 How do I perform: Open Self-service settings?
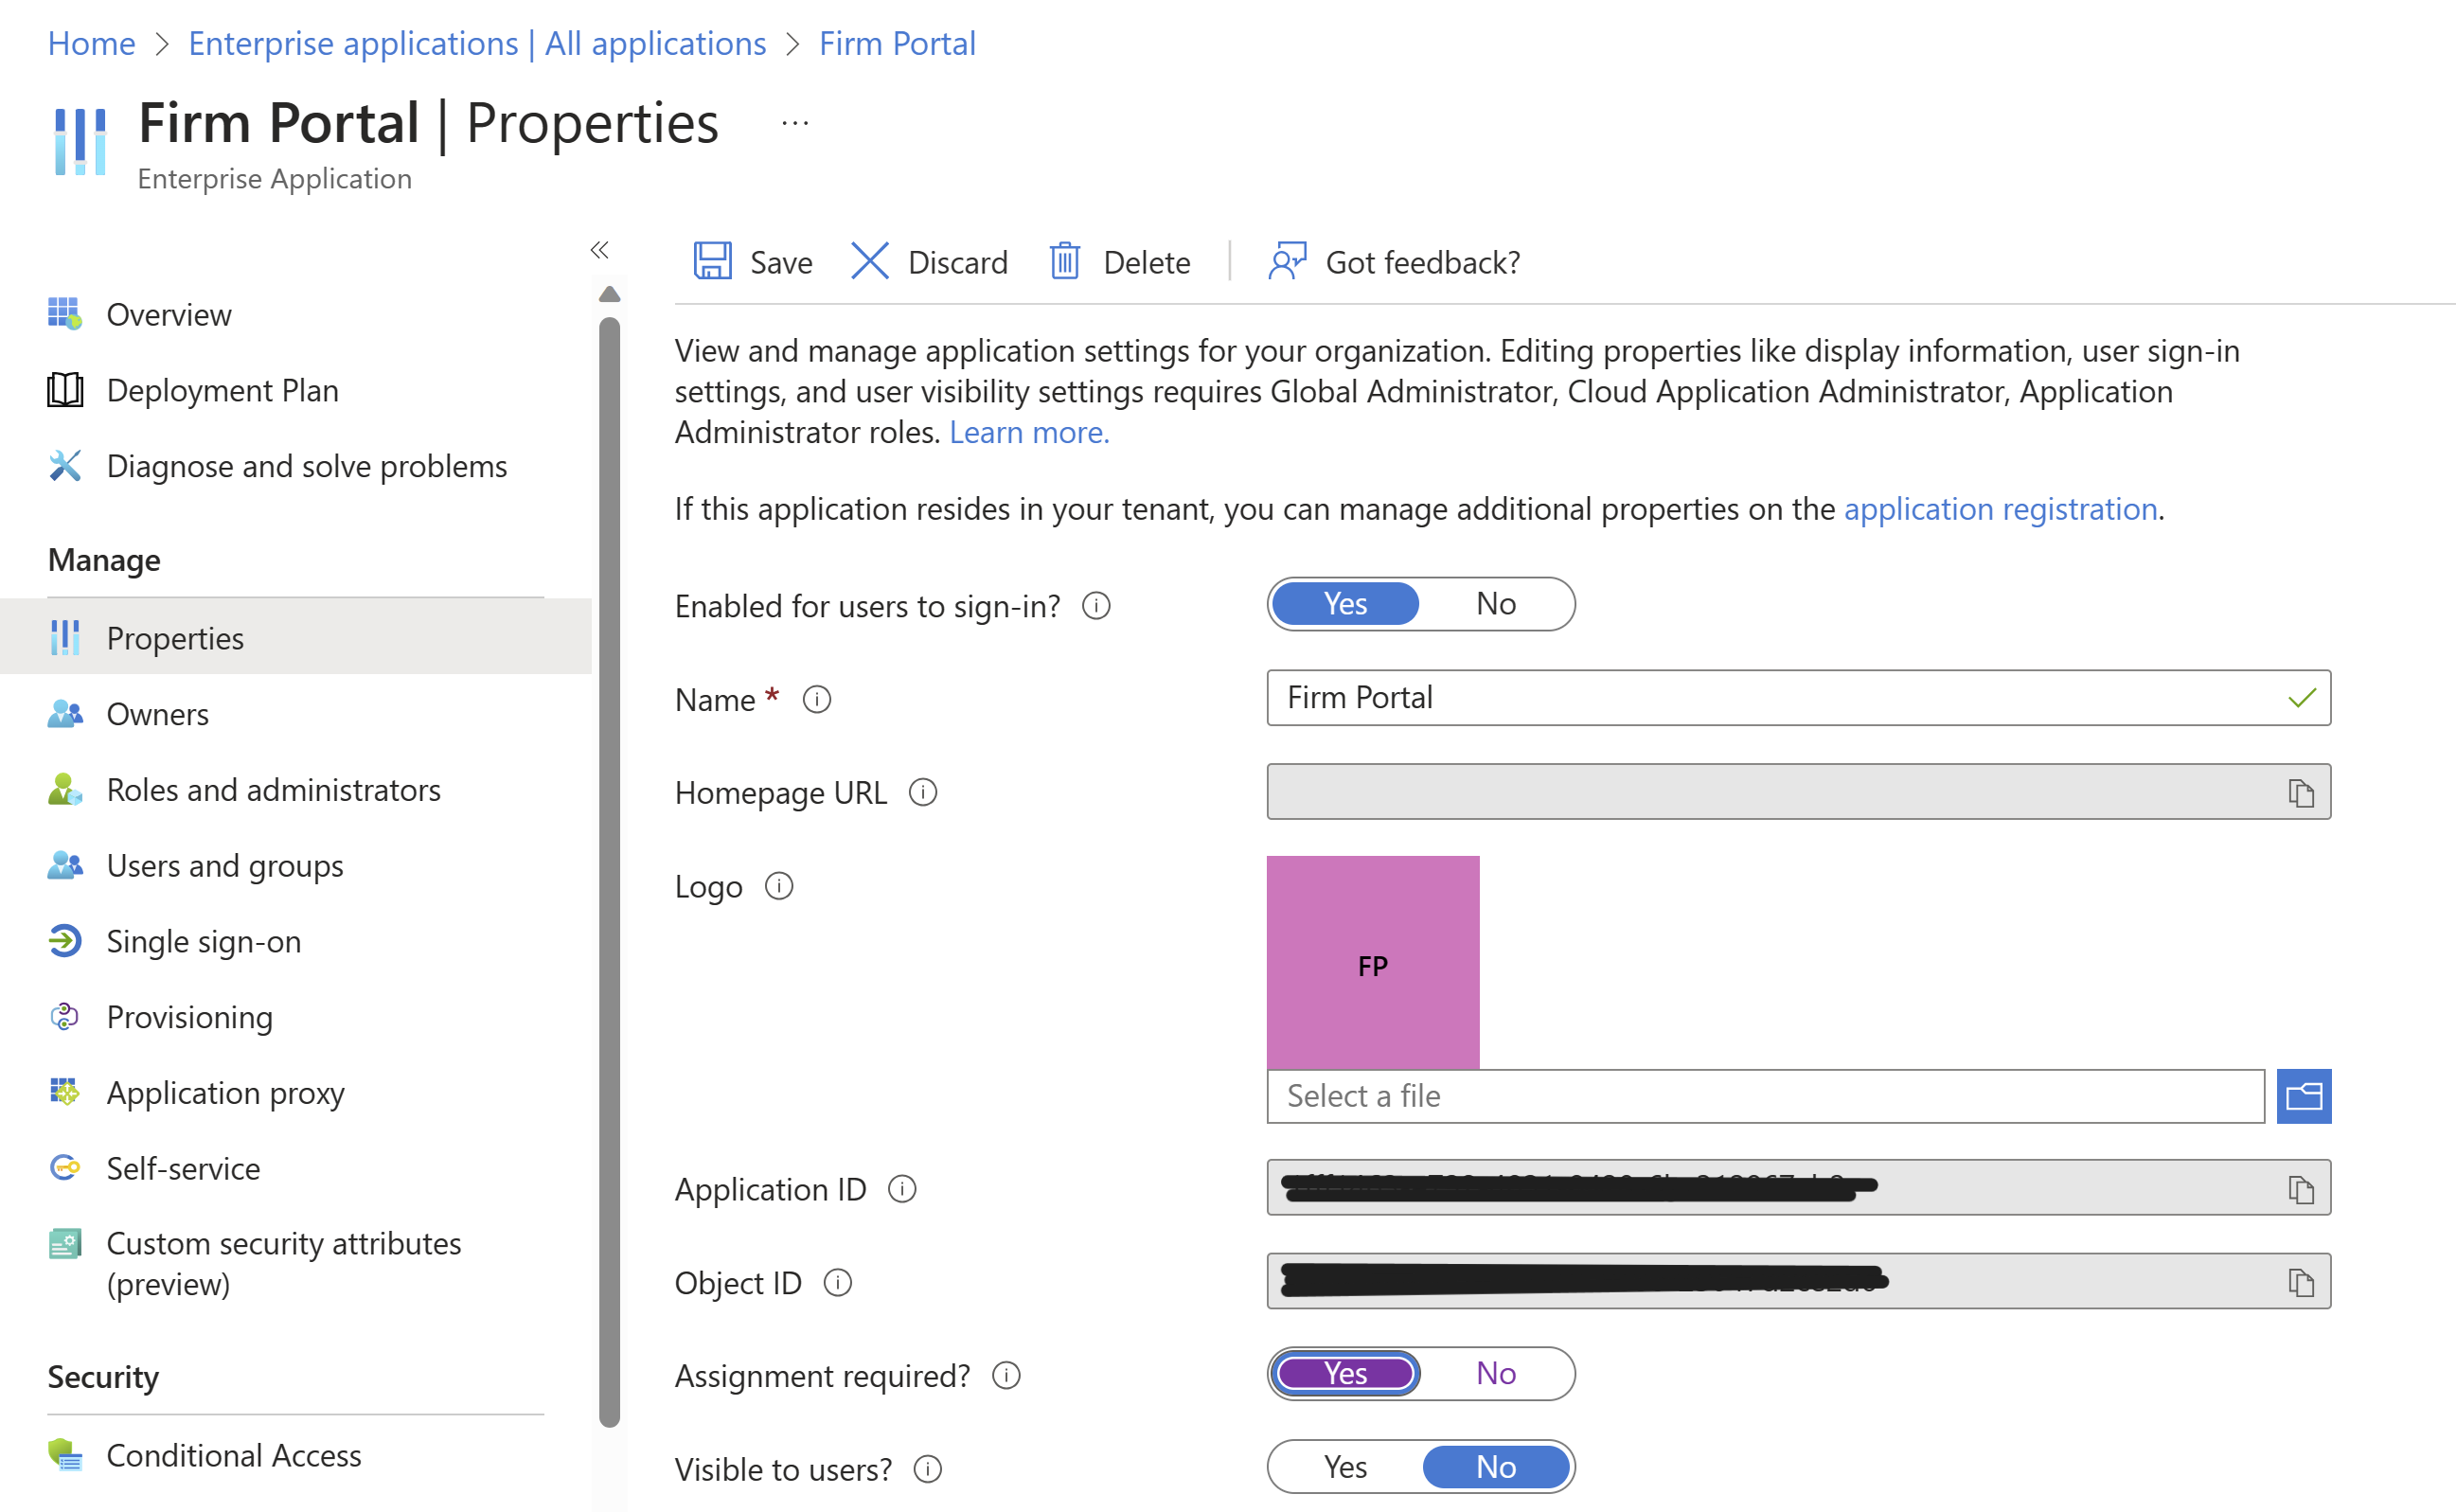(x=296, y=1168)
